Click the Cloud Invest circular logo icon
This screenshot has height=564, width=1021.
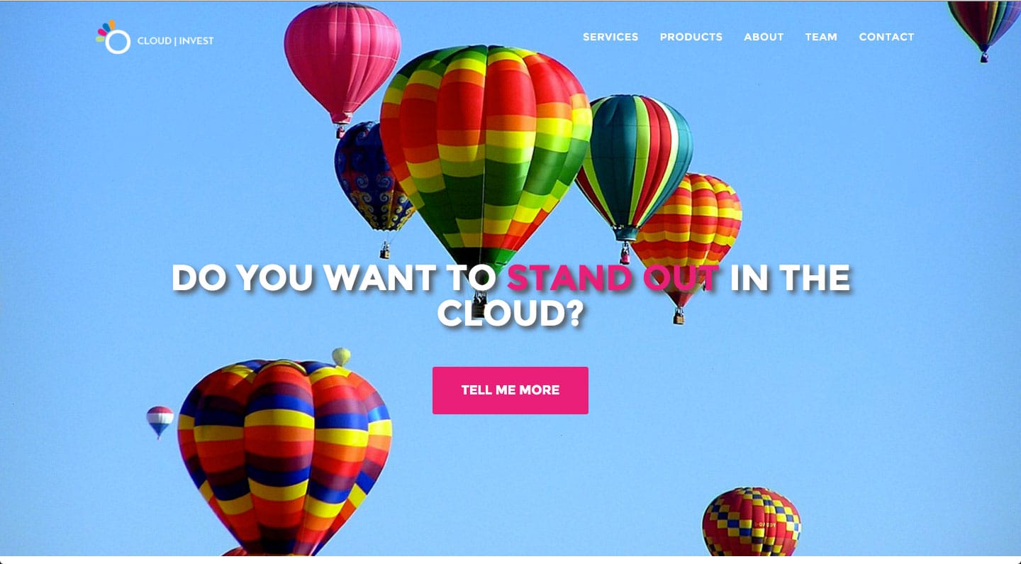click(x=113, y=38)
